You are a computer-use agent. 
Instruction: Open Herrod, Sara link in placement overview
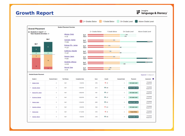click(x=68, y=67)
